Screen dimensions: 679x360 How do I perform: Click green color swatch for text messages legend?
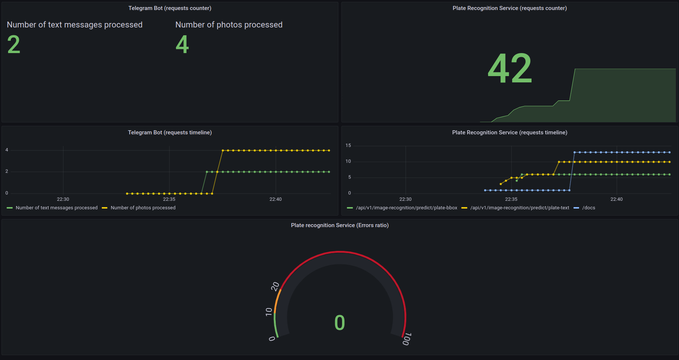(10, 208)
